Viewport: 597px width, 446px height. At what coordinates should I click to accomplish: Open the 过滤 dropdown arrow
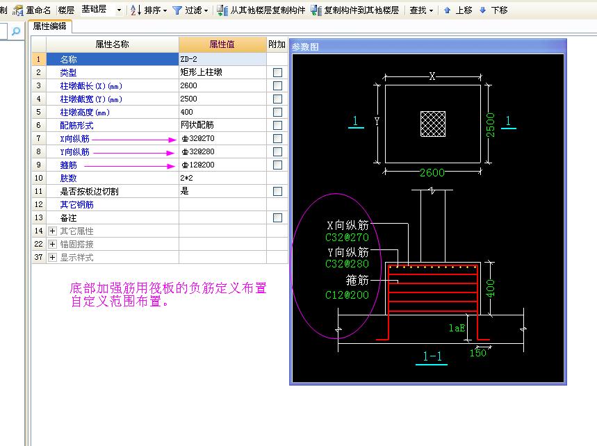pyautogui.click(x=206, y=10)
